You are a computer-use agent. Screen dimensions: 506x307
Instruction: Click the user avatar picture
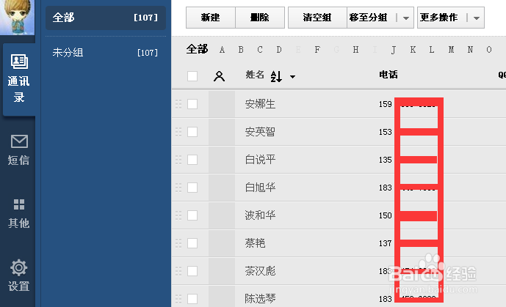point(16,16)
